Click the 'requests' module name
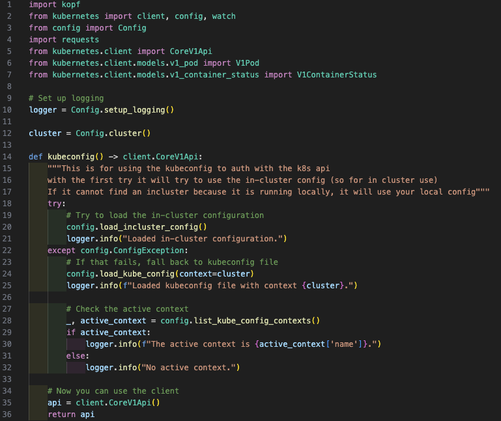This screenshot has height=421, width=501. 80,40
